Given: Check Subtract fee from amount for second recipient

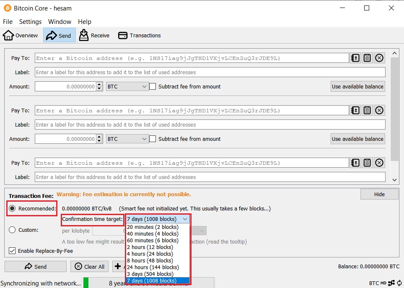Looking at the screenshot, I should (153, 139).
